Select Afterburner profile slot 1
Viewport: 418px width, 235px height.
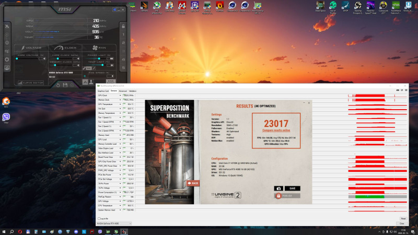click(x=123, y=34)
